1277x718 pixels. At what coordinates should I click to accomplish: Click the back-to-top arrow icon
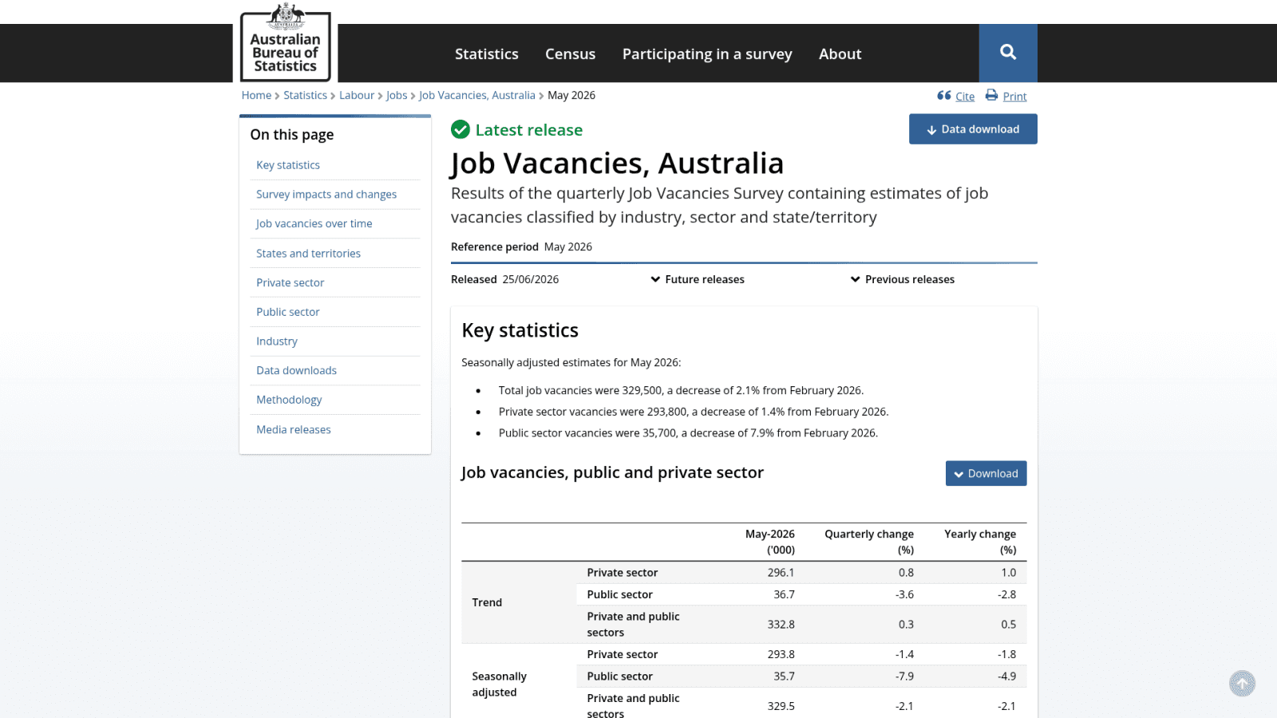pos(1242,684)
